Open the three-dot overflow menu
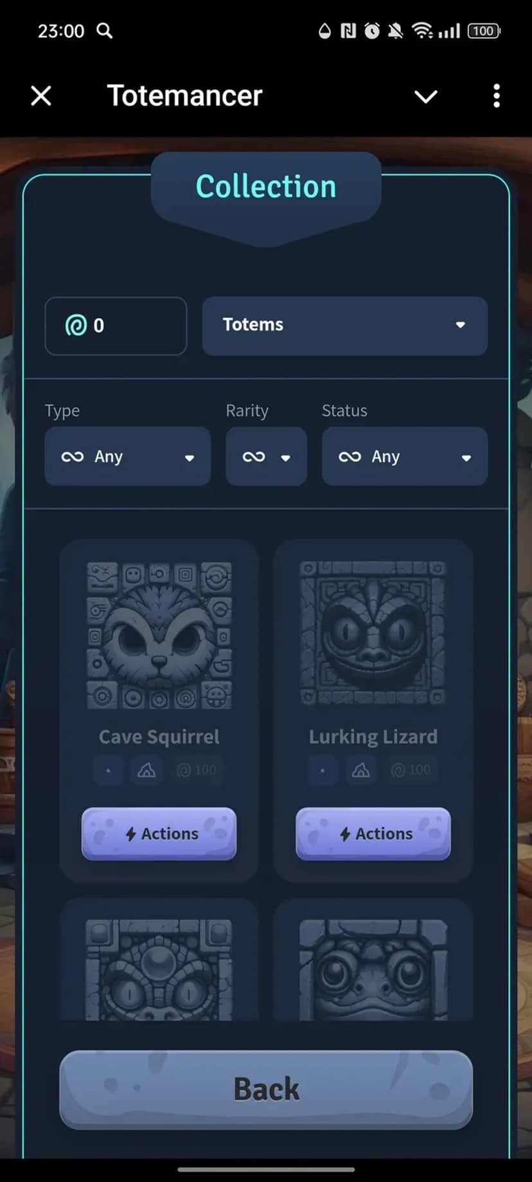Viewport: 532px width, 1182px height. click(496, 96)
